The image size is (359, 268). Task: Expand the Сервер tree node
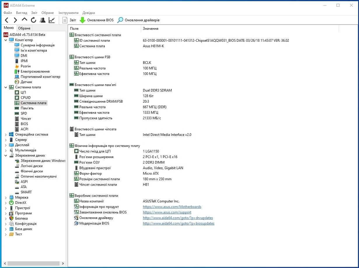(6, 140)
